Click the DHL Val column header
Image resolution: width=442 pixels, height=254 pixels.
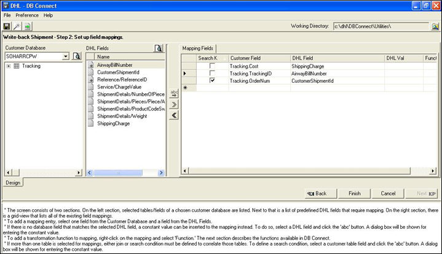coord(404,58)
